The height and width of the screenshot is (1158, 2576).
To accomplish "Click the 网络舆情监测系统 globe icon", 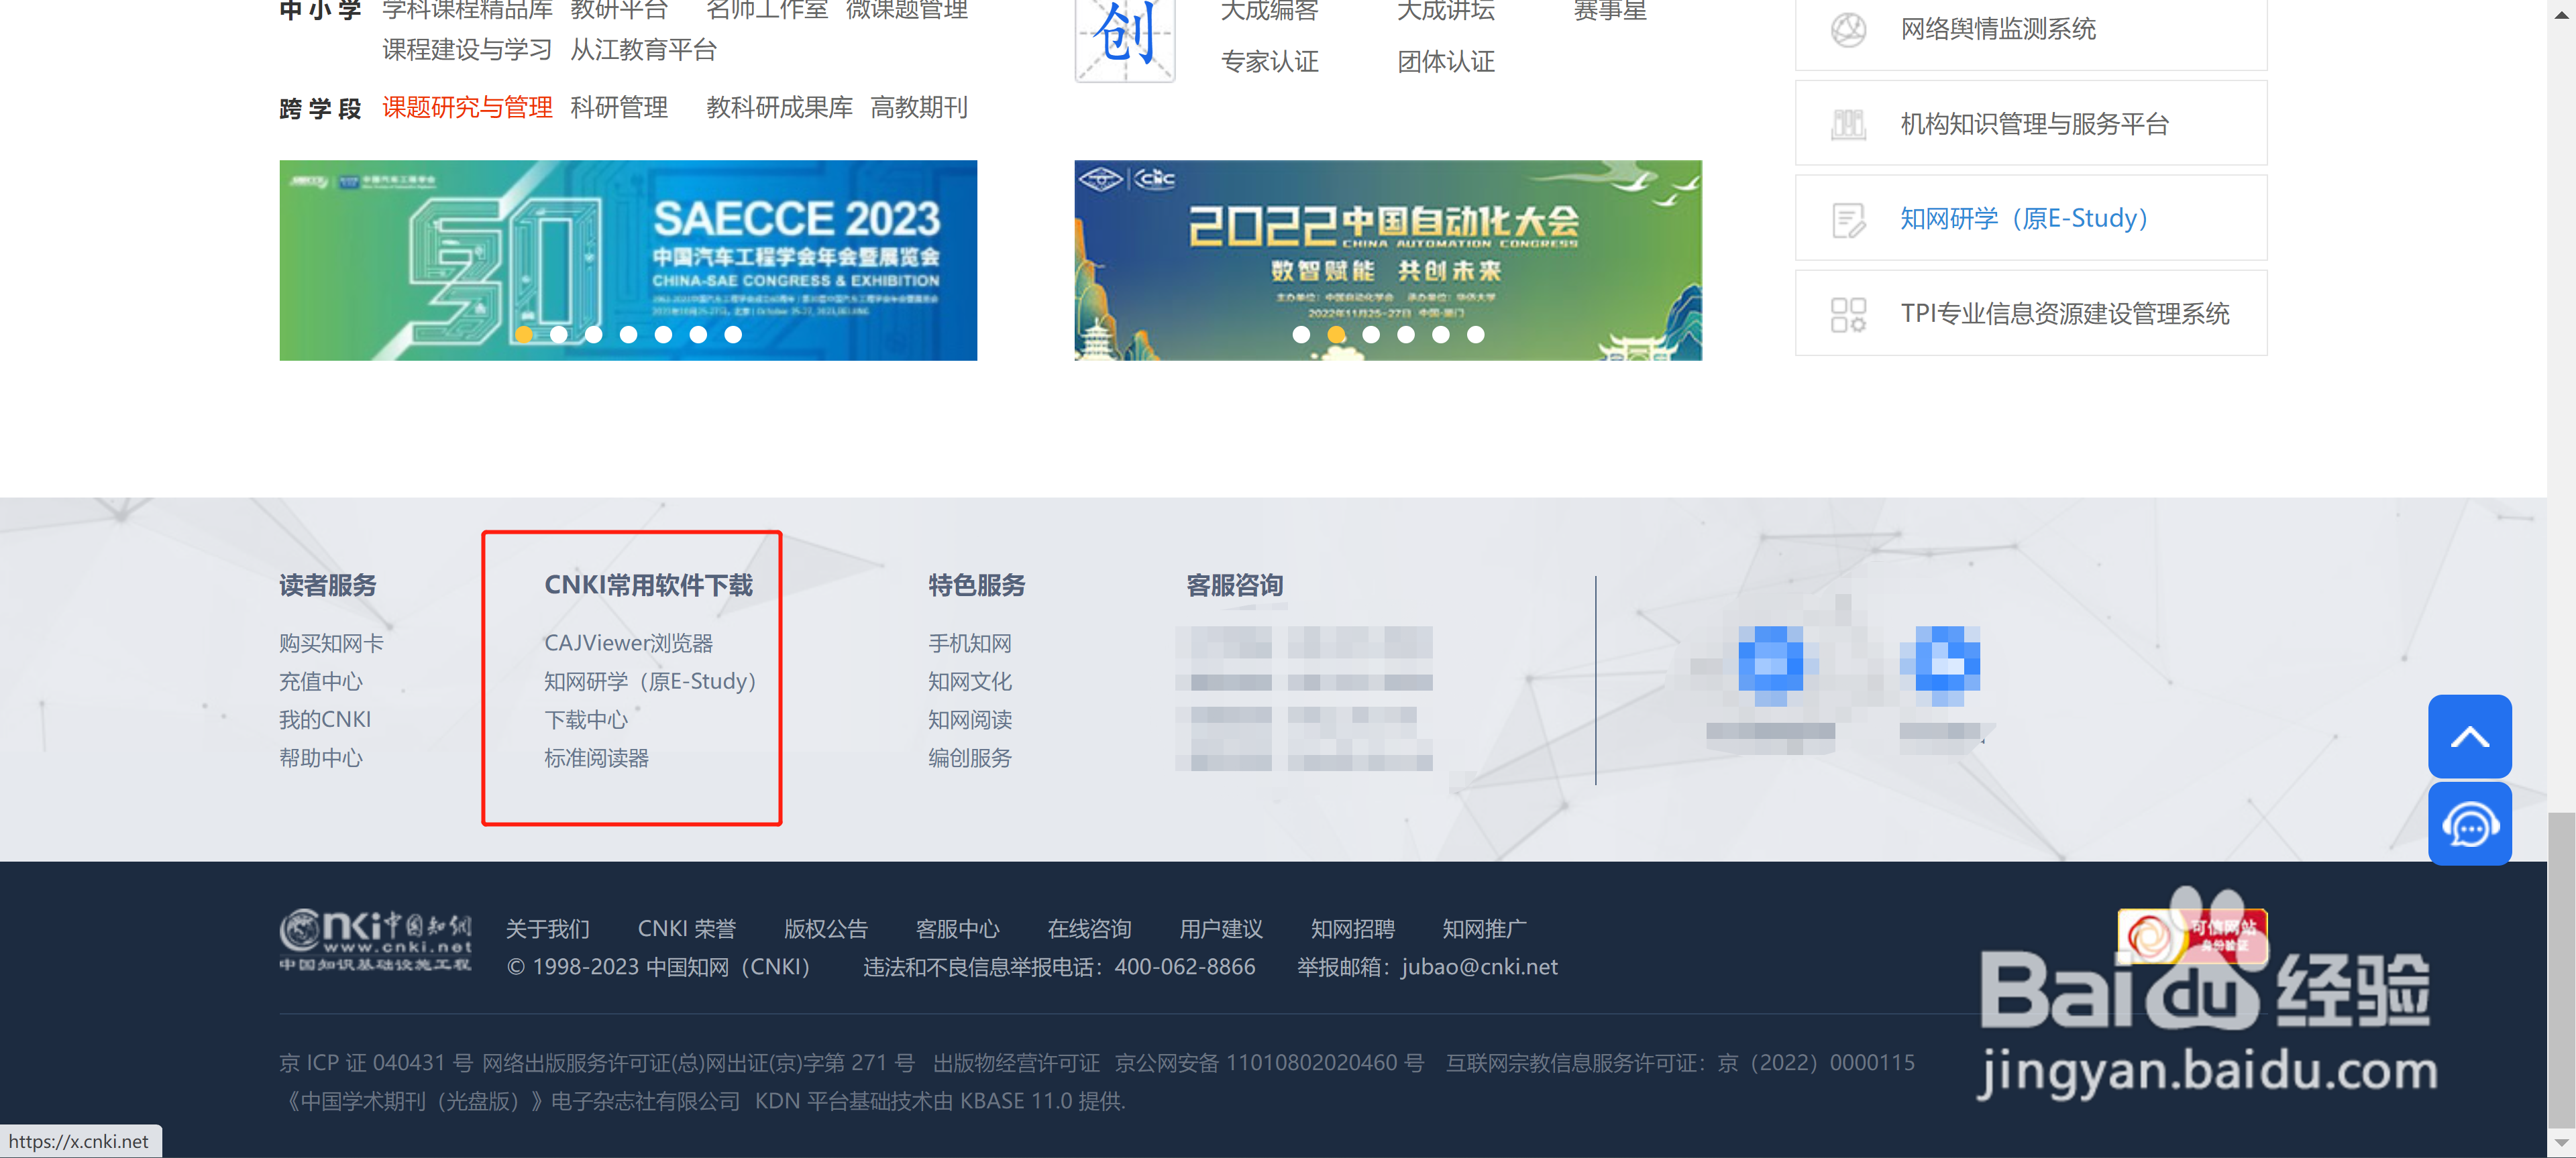I will pyautogui.click(x=1848, y=29).
